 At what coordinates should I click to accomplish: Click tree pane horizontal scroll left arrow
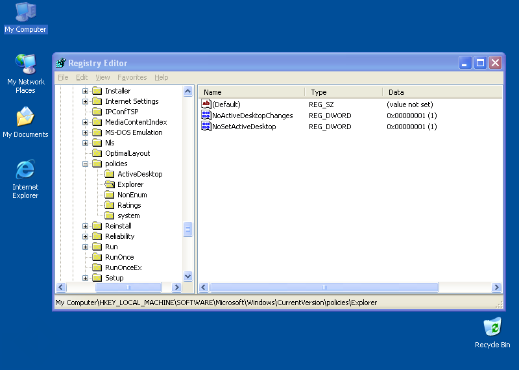tap(61, 287)
